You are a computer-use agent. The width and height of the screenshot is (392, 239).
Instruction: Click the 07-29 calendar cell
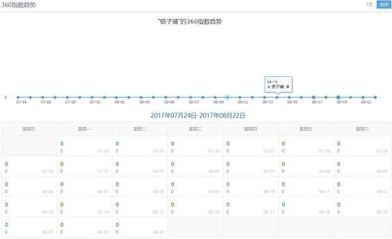pyautogui.click(x=362, y=146)
